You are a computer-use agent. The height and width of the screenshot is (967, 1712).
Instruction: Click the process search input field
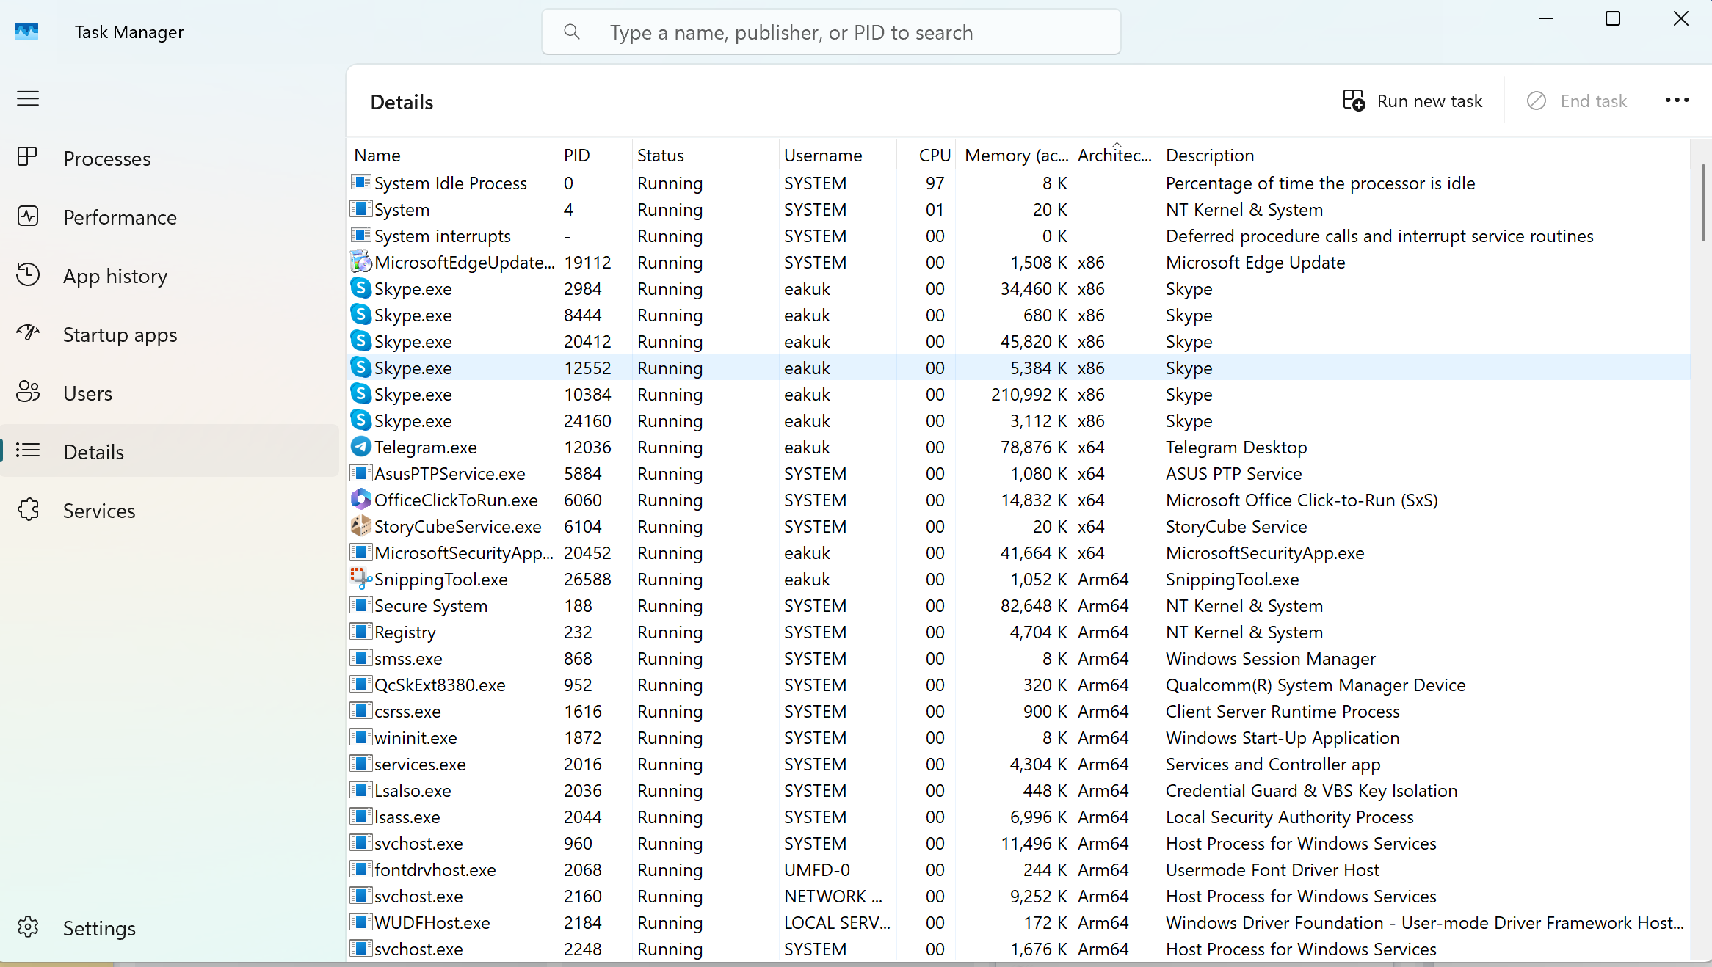[x=831, y=32]
